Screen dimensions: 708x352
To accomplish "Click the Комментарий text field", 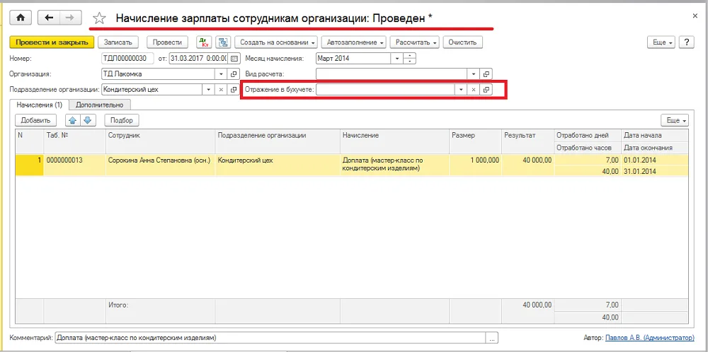I will (270, 338).
